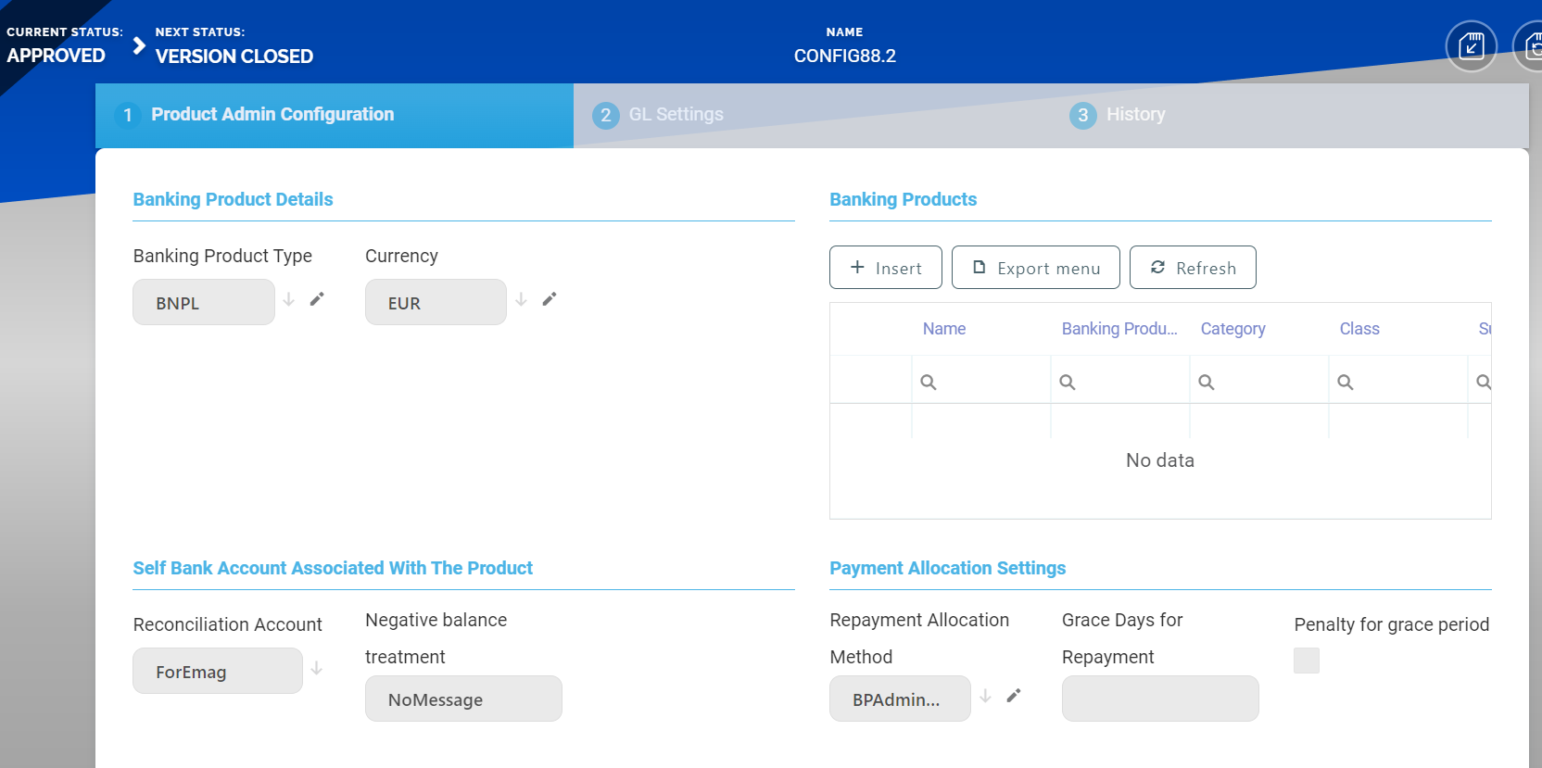Click the pencil icon next to Banking Product Type

coord(317,299)
